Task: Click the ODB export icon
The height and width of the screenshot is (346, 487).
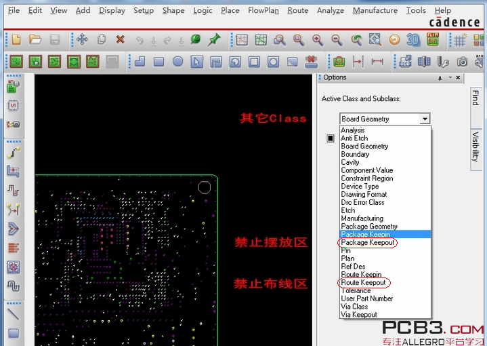Action: [405, 62]
